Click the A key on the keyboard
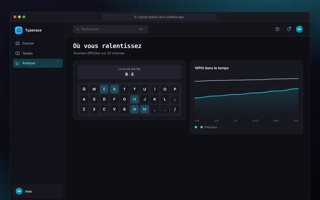 [84, 99]
